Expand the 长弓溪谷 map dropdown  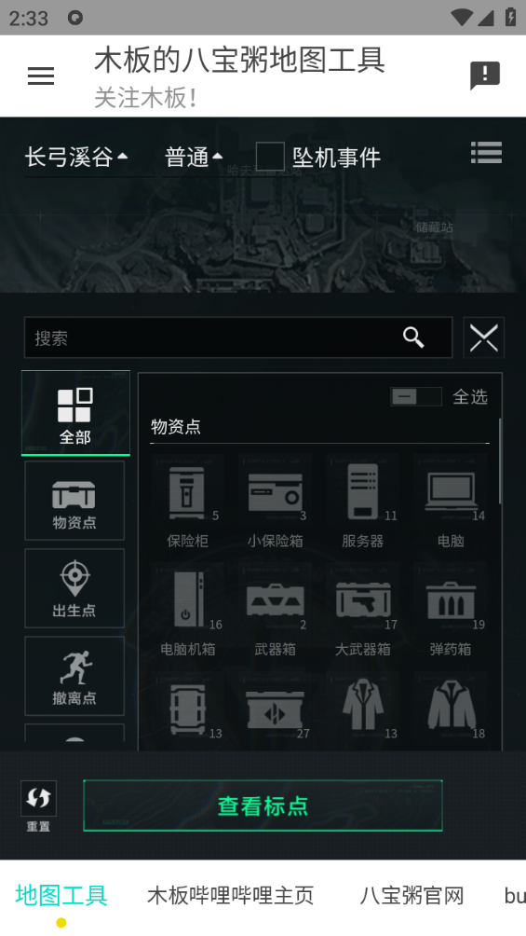76,158
